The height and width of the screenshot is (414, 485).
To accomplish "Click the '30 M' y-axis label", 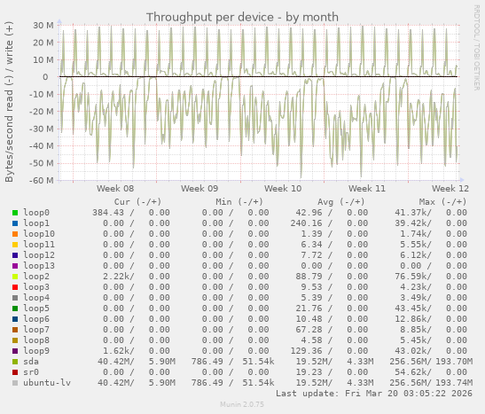I will pos(43,25).
